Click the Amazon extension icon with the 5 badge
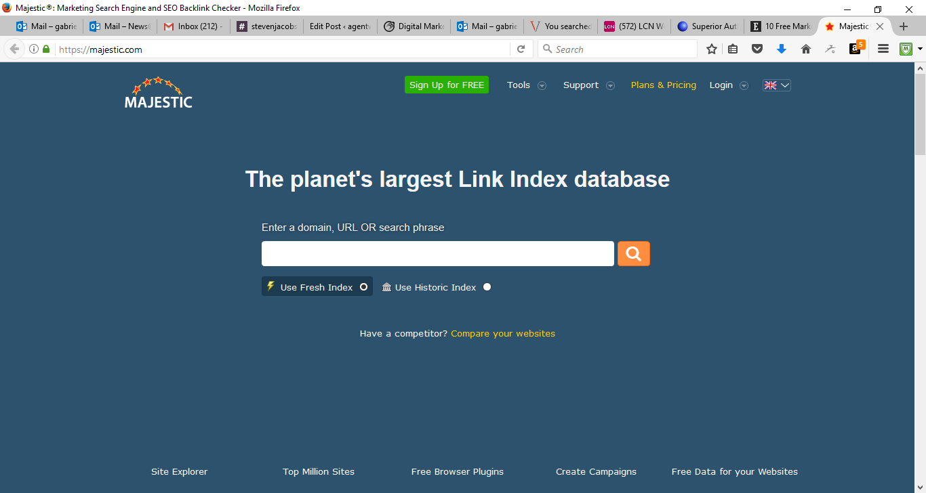926x493 pixels. (x=857, y=47)
